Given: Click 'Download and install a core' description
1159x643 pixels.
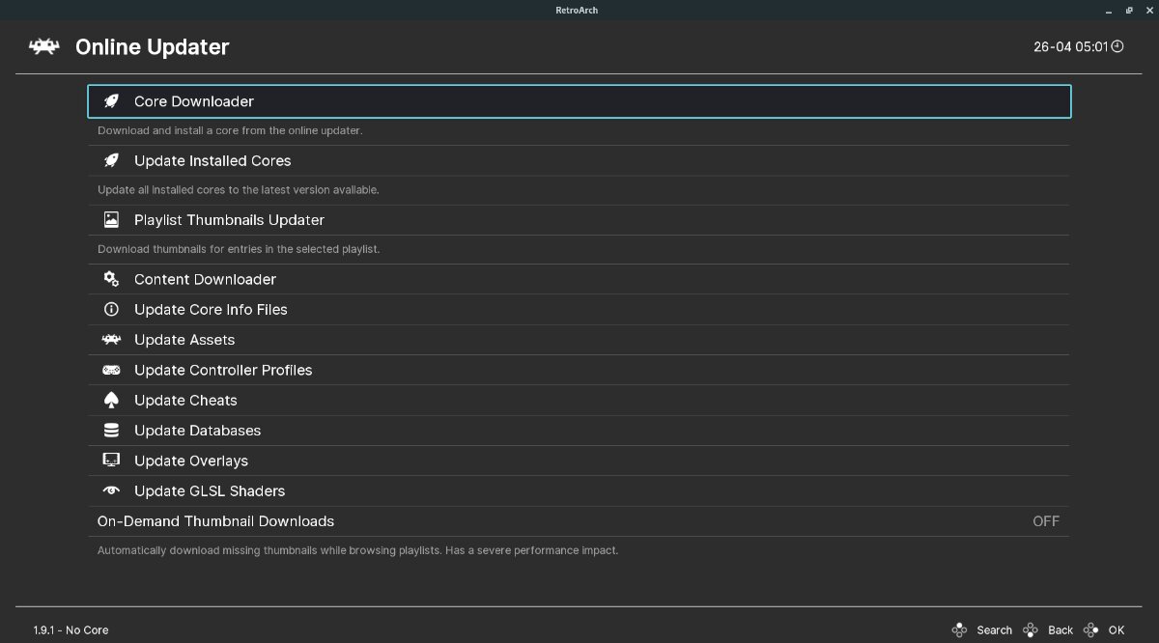Looking at the screenshot, I should tap(230, 130).
